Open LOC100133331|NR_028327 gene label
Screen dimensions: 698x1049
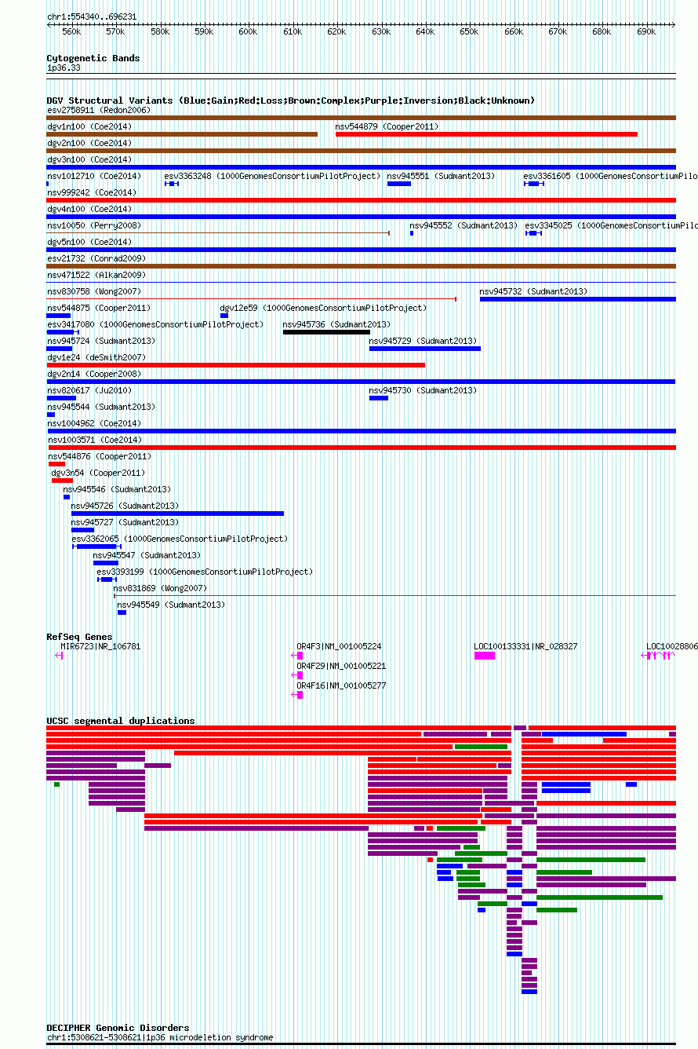(x=525, y=646)
